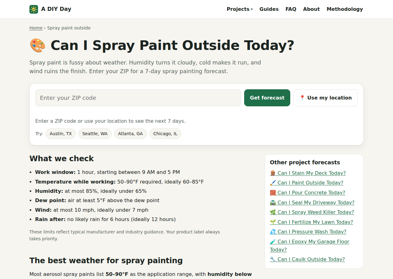393x279 pixels.
Task: Click the water droplets icon beside Pressure Wash
Action: click(273, 232)
